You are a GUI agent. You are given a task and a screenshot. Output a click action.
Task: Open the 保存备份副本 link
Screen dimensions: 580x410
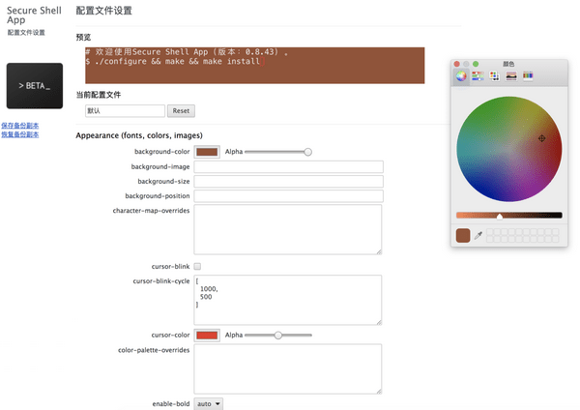pyautogui.click(x=20, y=126)
